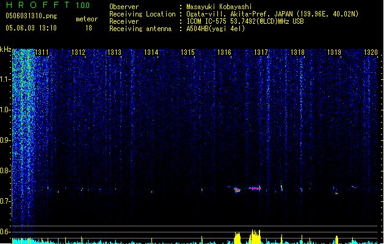Viewport: 384px width, 244px height.
Task: Click the 'Receiving antenna' field label
Action: tap(140, 29)
